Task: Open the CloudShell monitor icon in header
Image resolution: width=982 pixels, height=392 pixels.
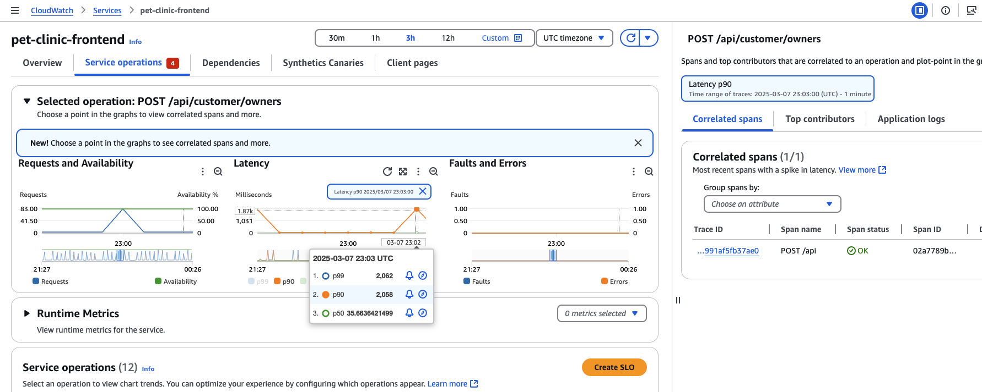Action: tap(972, 10)
